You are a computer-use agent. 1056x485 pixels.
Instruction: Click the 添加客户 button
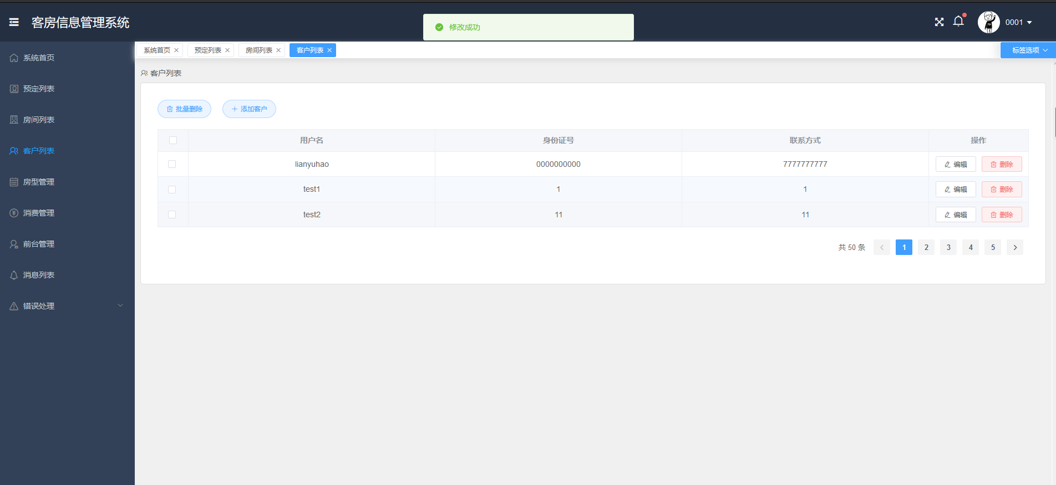tap(249, 109)
